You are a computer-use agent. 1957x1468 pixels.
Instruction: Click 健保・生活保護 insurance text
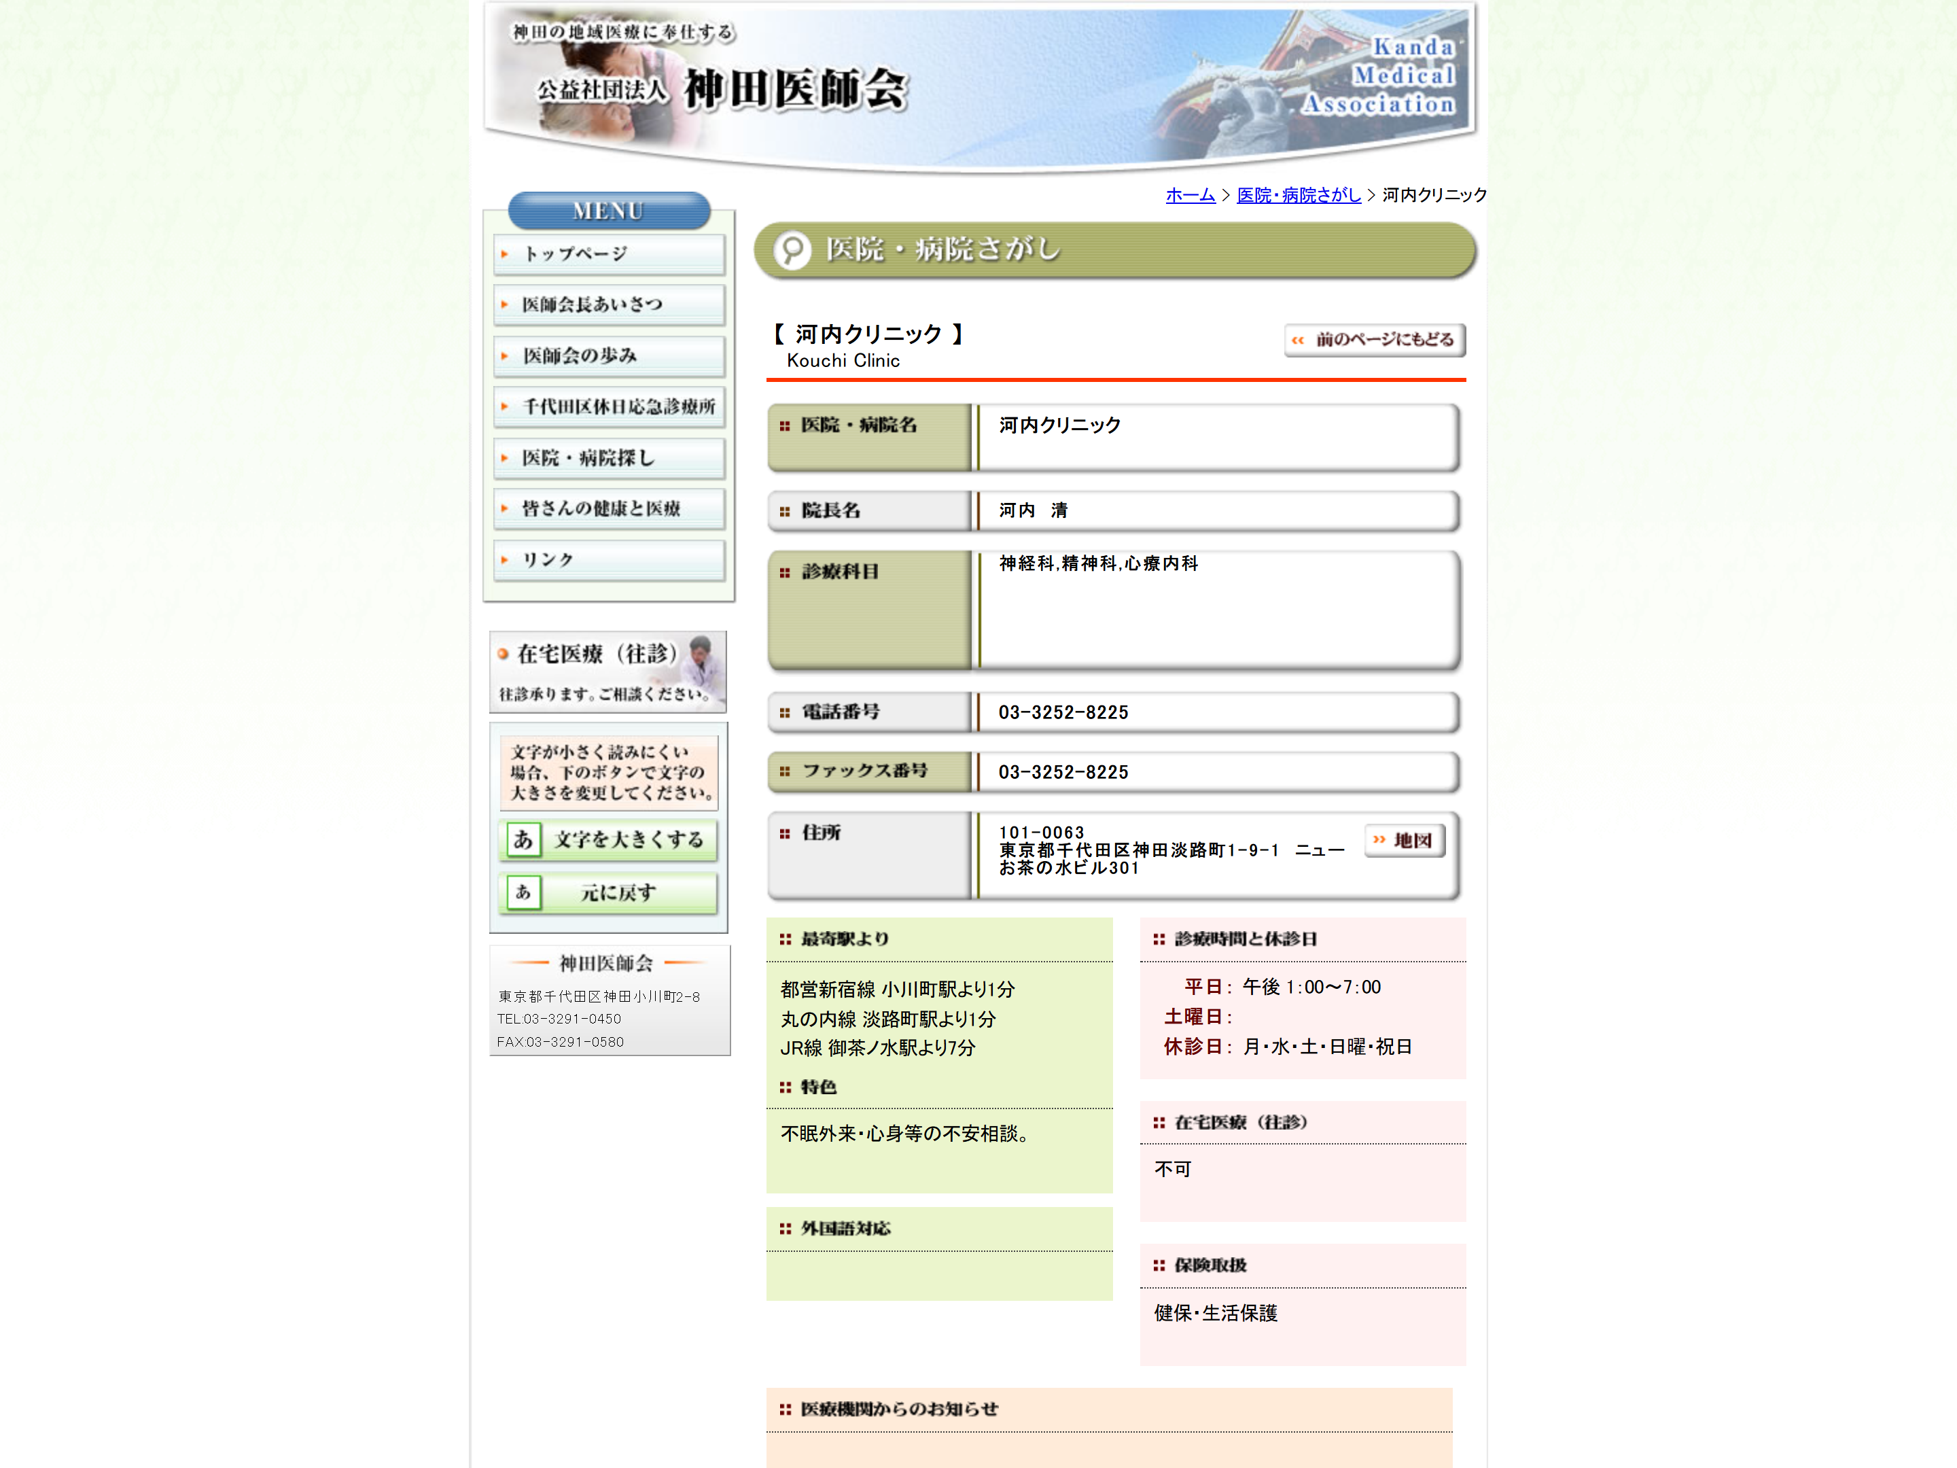point(1216,1313)
